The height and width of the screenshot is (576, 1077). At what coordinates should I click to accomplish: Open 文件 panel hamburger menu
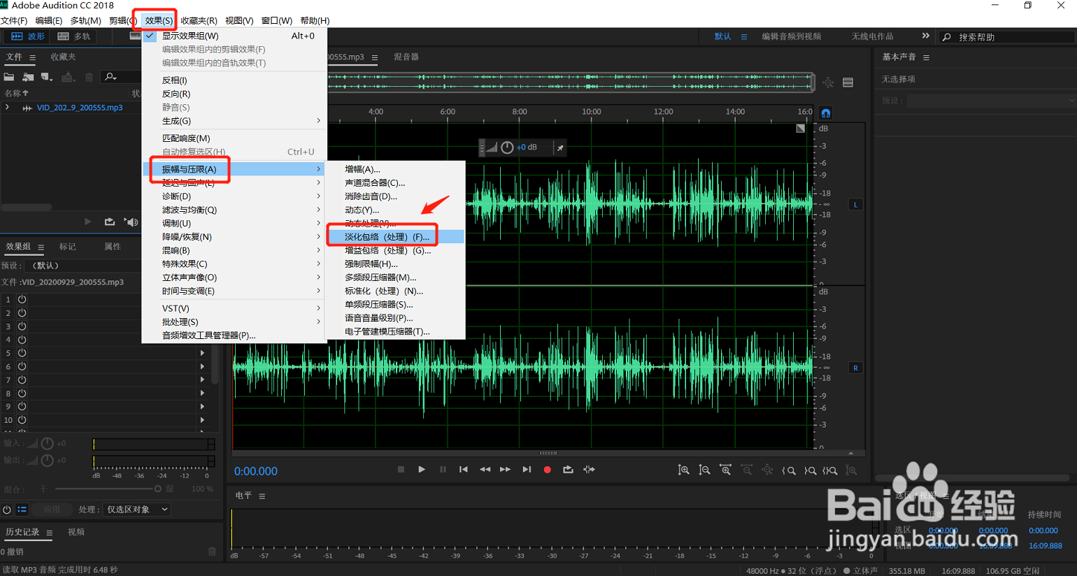click(32, 57)
